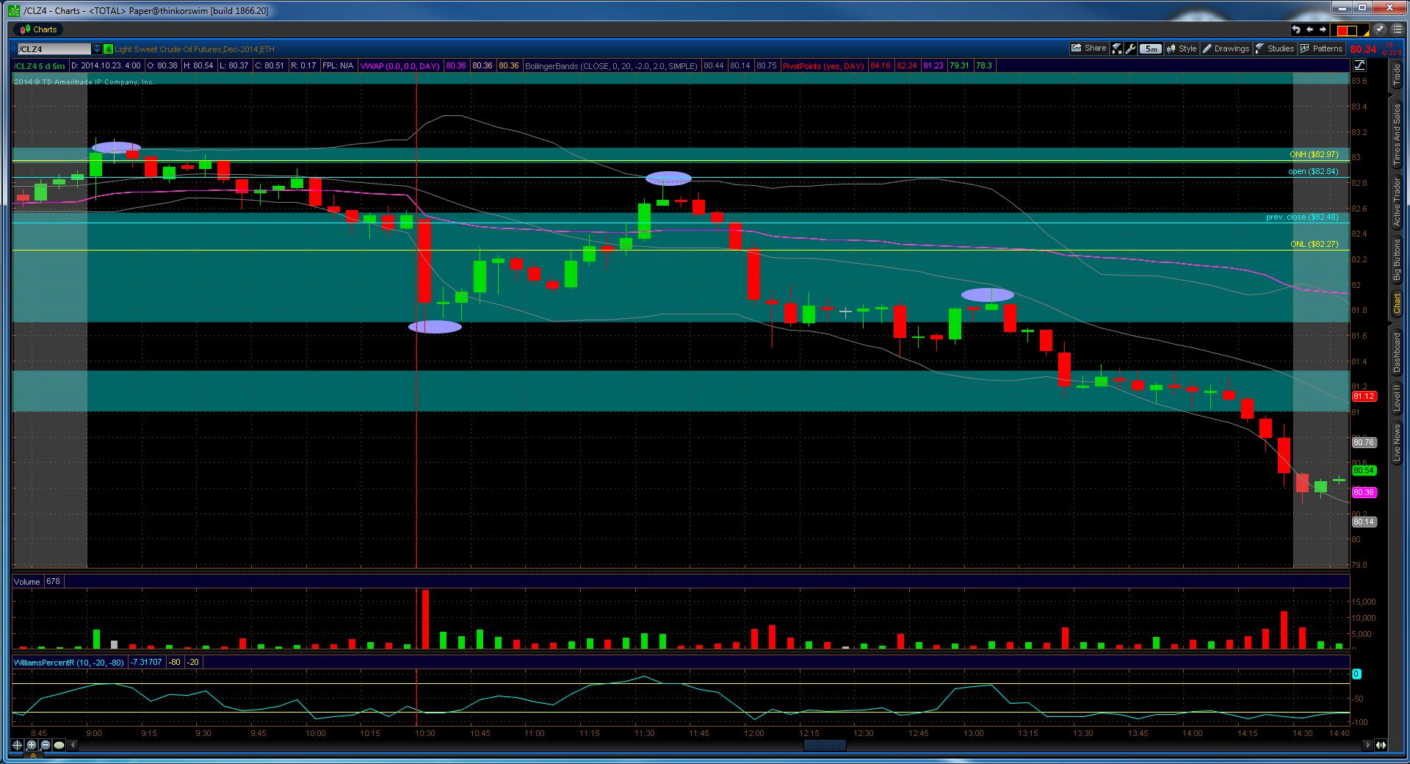The image size is (1410, 764).
Task: Click the red 81.12 price bubble
Action: pos(1364,397)
